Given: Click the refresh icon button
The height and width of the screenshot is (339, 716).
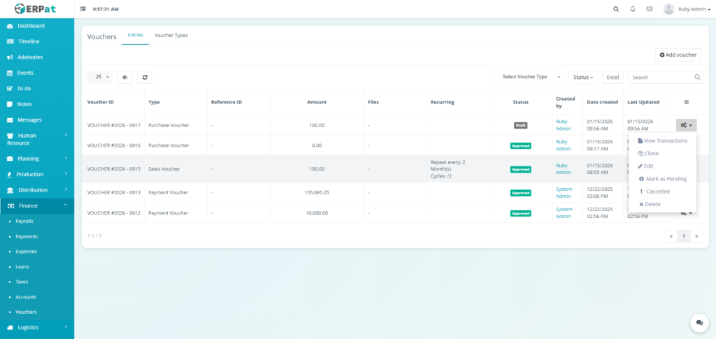Looking at the screenshot, I should pyautogui.click(x=145, y=78).
